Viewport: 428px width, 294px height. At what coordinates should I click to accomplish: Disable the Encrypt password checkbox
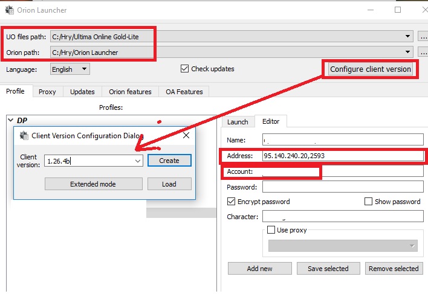(232, 202)
